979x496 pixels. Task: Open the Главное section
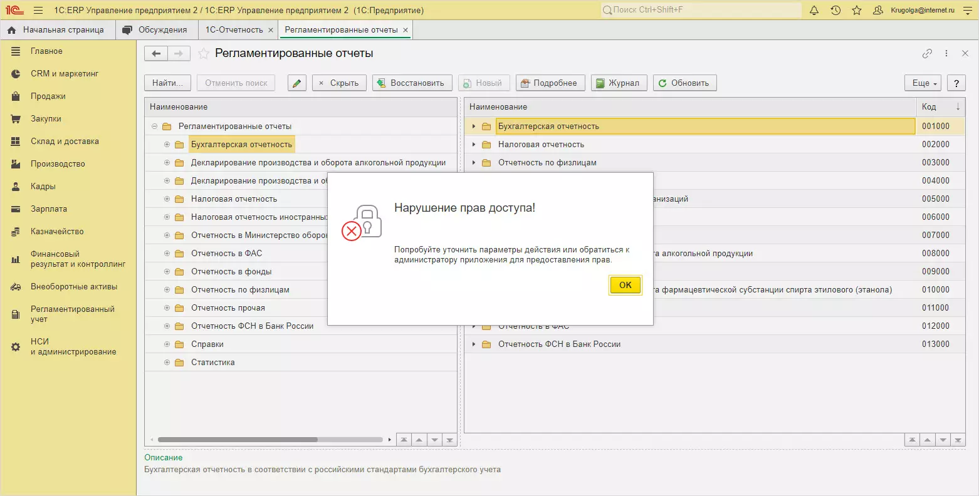pyautogui.click(x=68, y=51)
